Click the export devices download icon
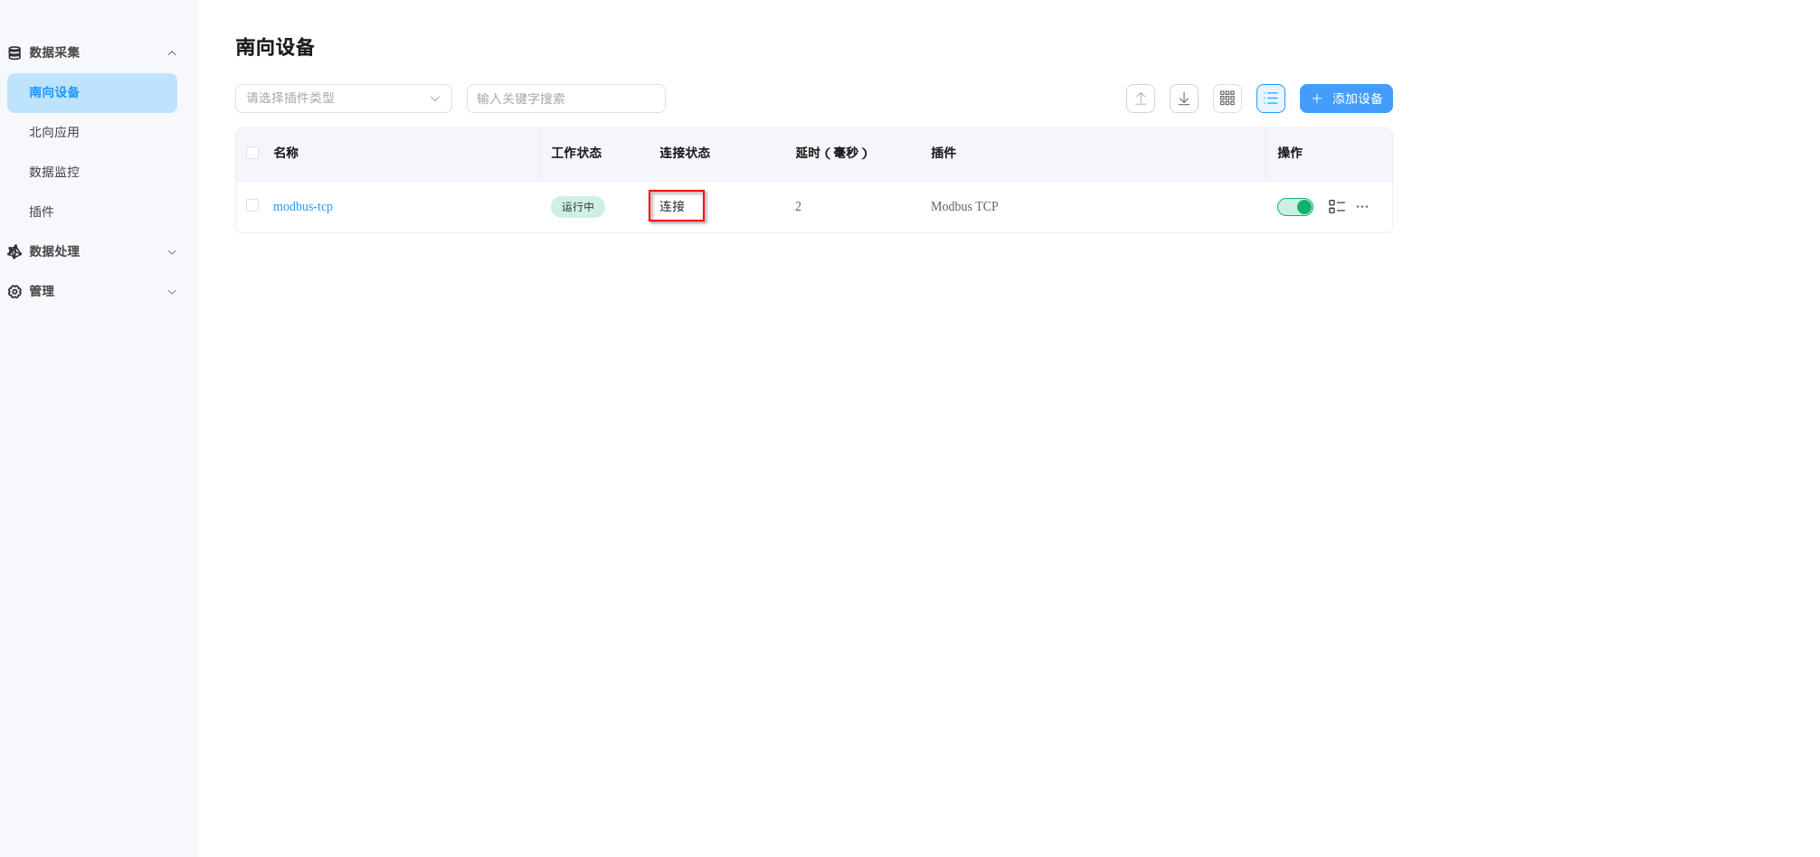 (x=1183, y=99)
